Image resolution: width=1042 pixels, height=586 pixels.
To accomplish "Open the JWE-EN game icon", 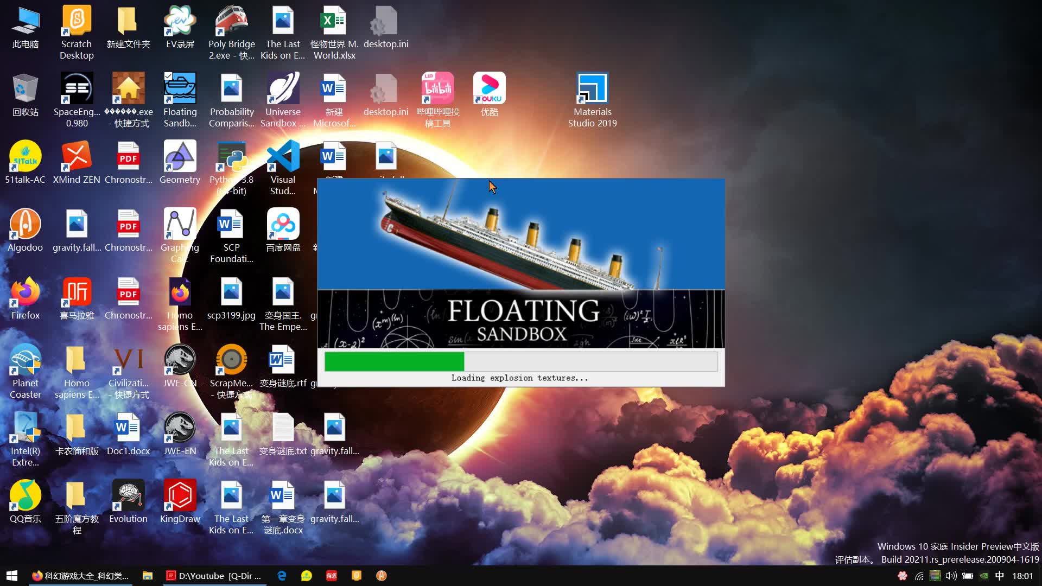I will 180,434.
